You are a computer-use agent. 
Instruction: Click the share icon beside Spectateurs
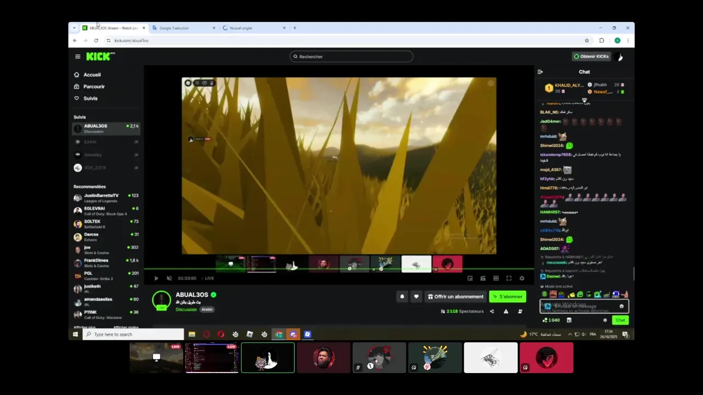(x=492, y=311)
